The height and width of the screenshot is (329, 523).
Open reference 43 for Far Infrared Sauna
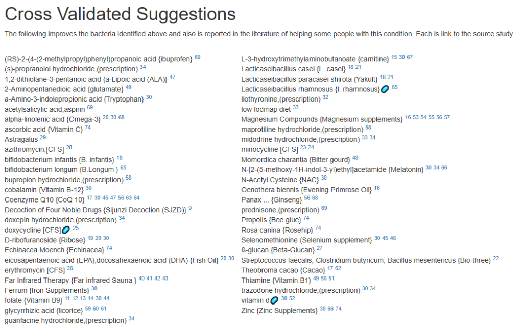(165, 279)
